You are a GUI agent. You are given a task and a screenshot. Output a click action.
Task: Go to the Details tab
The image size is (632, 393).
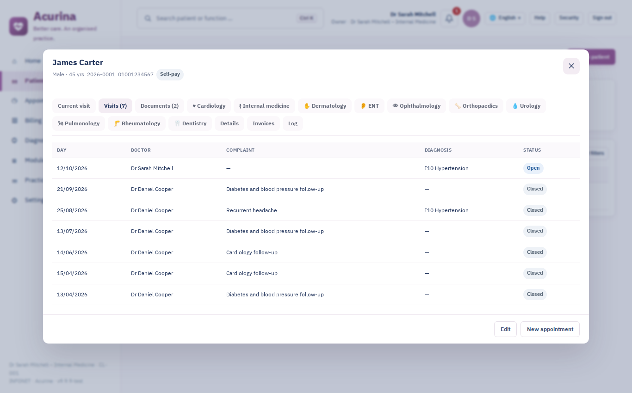point(229,123)
